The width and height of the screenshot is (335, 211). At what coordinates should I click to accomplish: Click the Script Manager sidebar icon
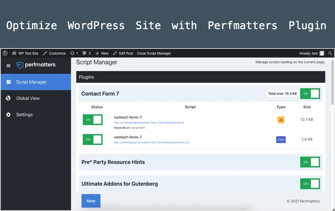(x=8, y=82)
